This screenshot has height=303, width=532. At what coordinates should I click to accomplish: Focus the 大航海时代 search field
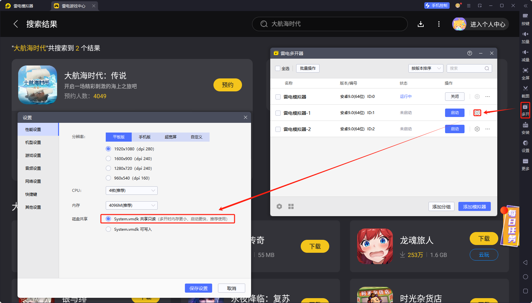(330, 24)
